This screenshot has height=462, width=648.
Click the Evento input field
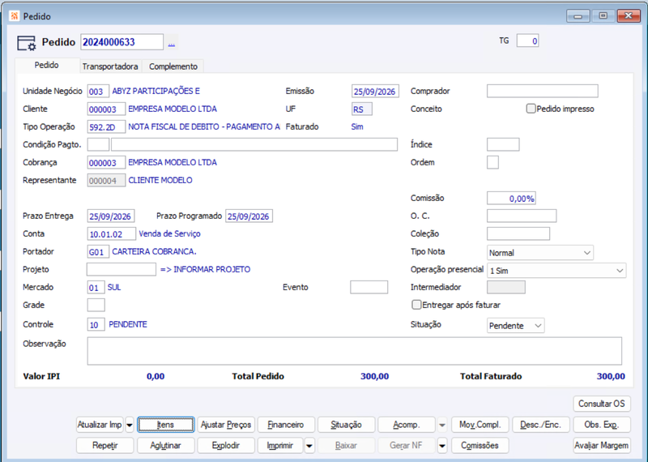(369, 287)
